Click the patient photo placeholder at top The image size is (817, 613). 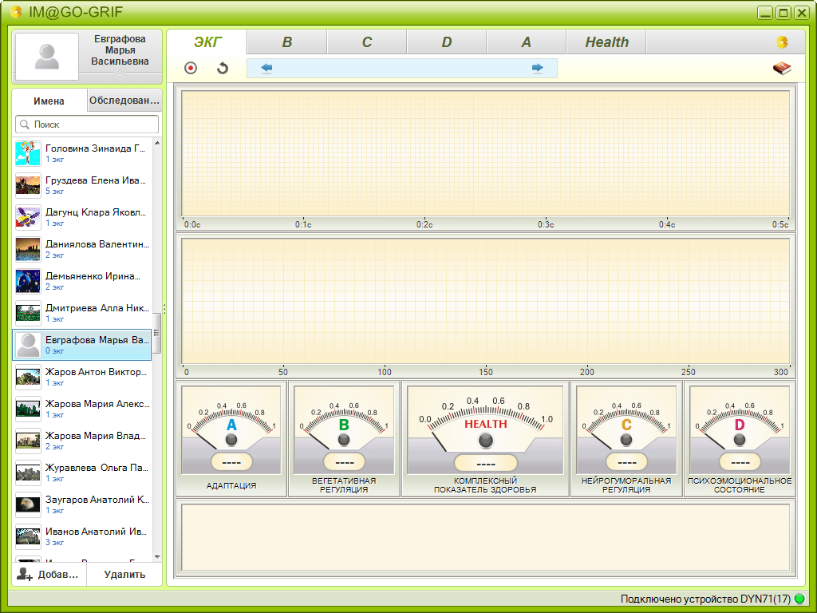[x=47, y=57]
